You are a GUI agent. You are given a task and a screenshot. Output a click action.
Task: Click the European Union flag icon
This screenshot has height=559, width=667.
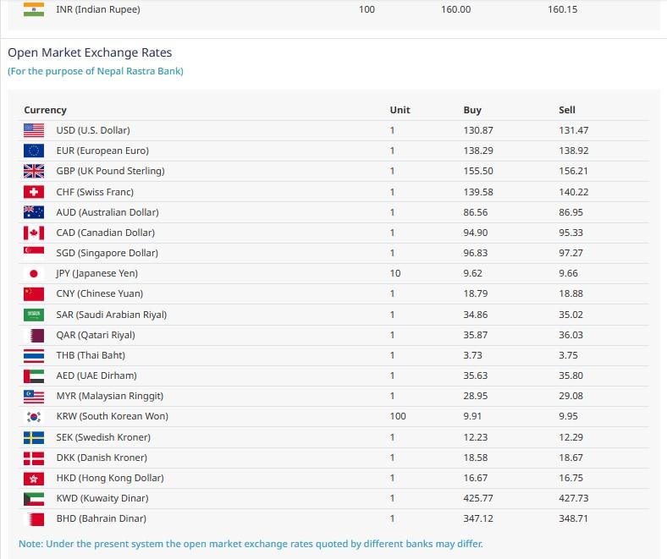[x=34, y=151]
